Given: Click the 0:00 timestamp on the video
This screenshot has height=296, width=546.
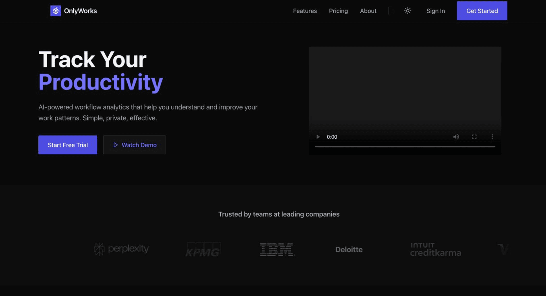Looking at the screenshot, I should click(332, 137).
